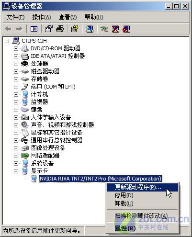Choose 更新驱动程序(P)... from context menu

point(142,187)
